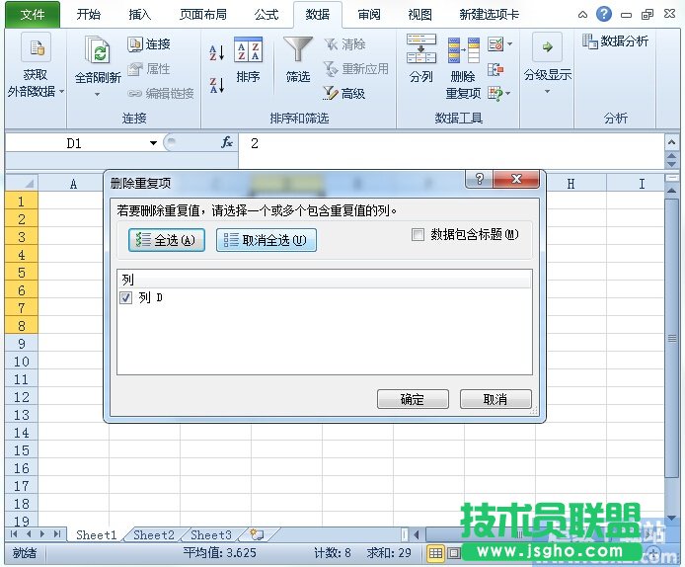Switch to the 公式 ribbon tab

pos(266,15)
